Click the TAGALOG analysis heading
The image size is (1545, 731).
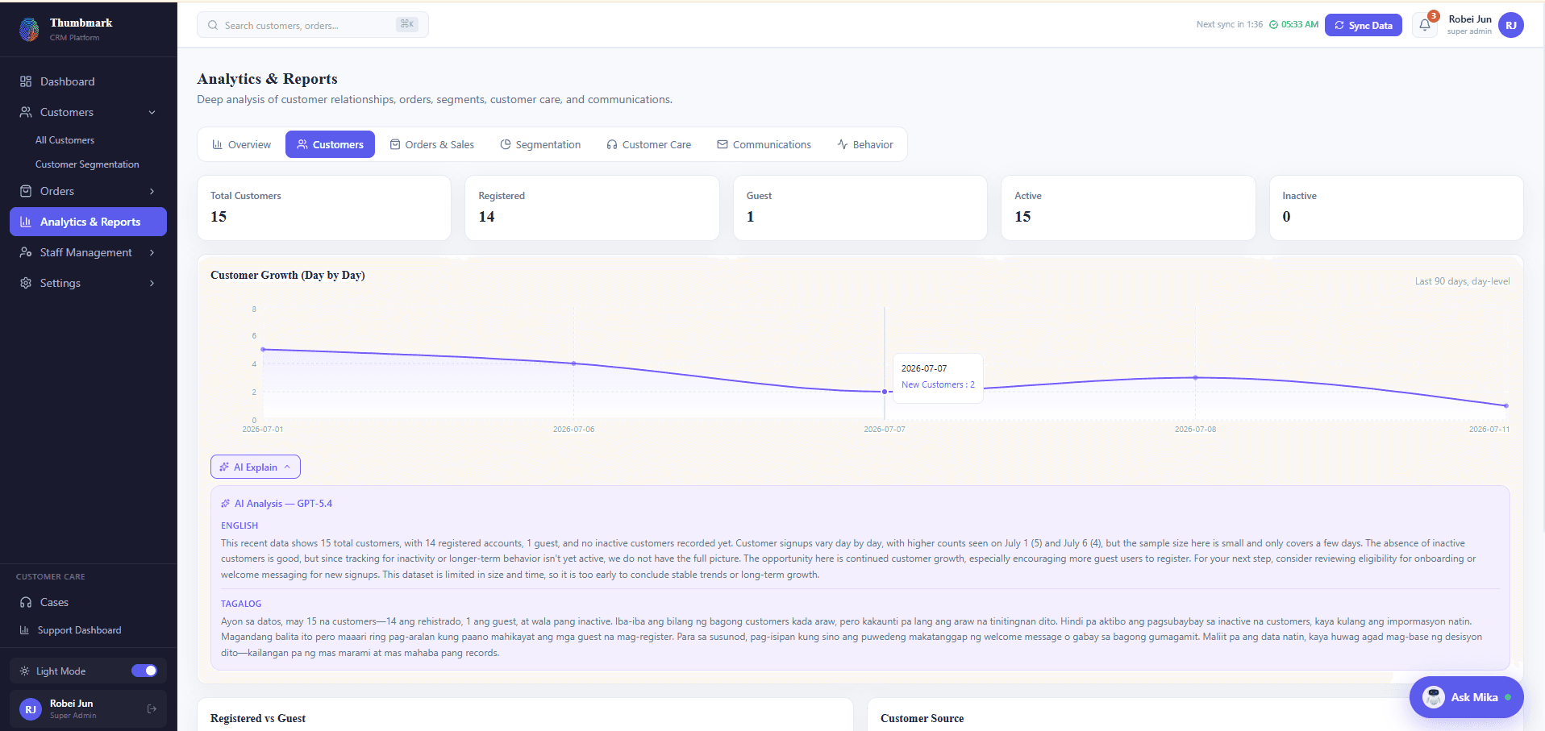241,604
